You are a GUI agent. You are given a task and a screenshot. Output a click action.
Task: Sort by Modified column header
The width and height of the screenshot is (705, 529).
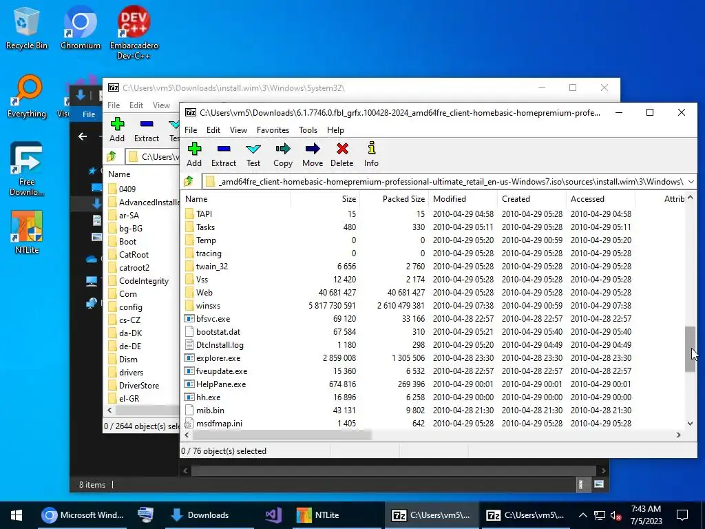pos(463,199)
